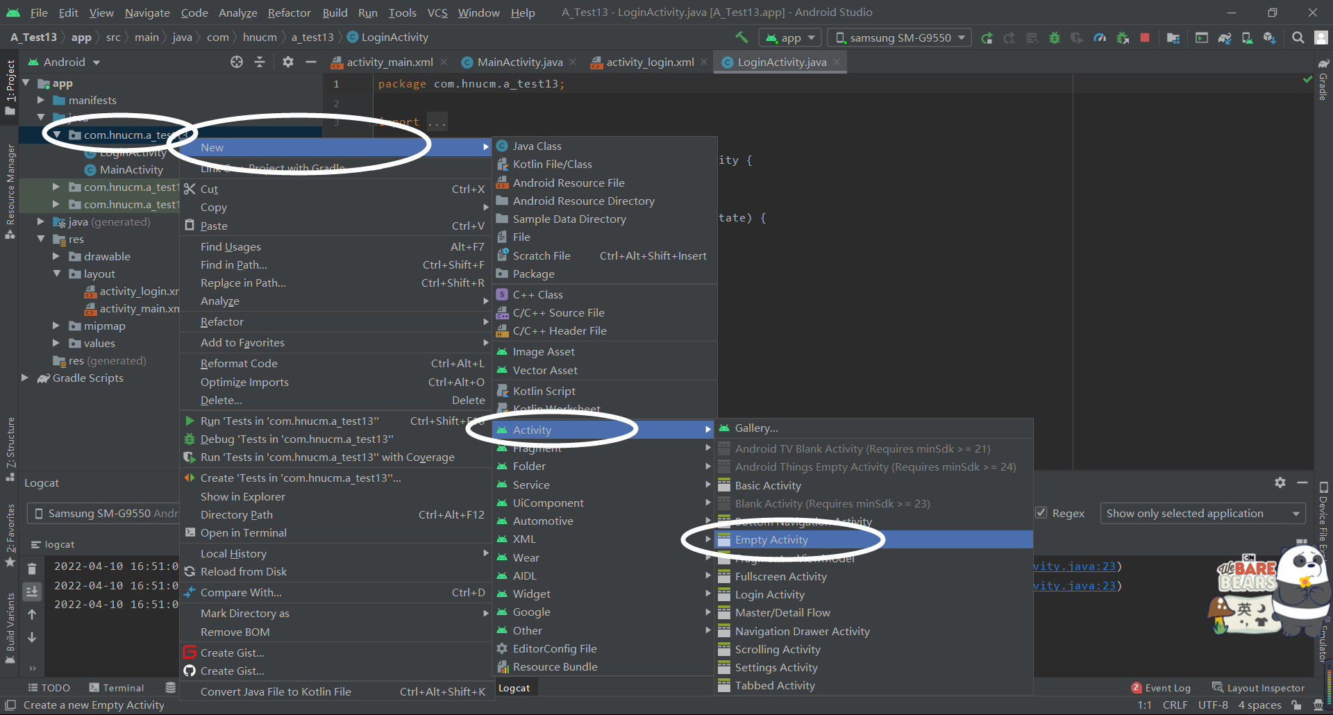Screen dimensions: 1333x715
Task: Open the Build Variants side tab
Action: tap(10, 628)
